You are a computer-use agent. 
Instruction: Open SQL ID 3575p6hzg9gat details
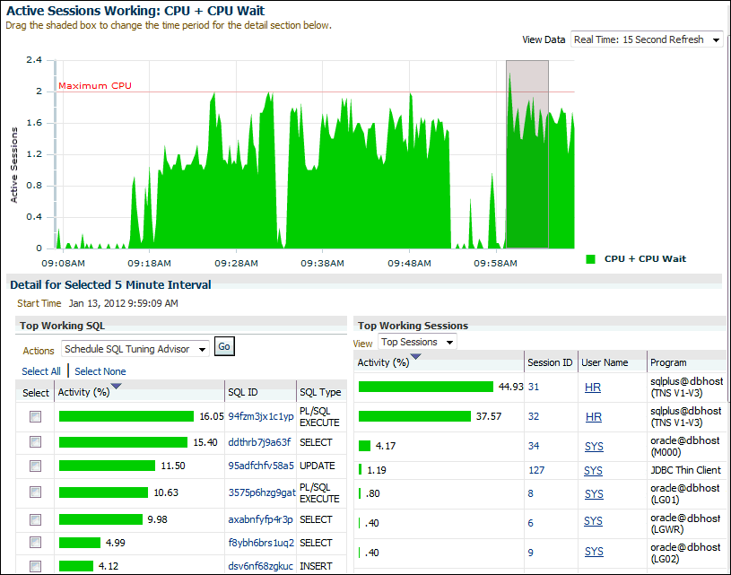click(261, 492)
